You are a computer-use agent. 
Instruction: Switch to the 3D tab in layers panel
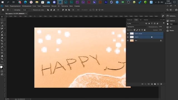point(140,20)
